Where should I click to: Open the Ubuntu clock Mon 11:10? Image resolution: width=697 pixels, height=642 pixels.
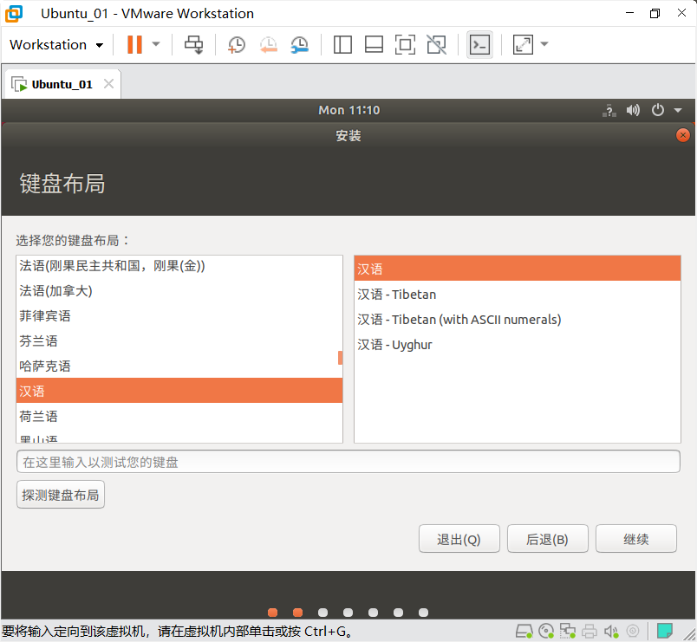point(349,110)
